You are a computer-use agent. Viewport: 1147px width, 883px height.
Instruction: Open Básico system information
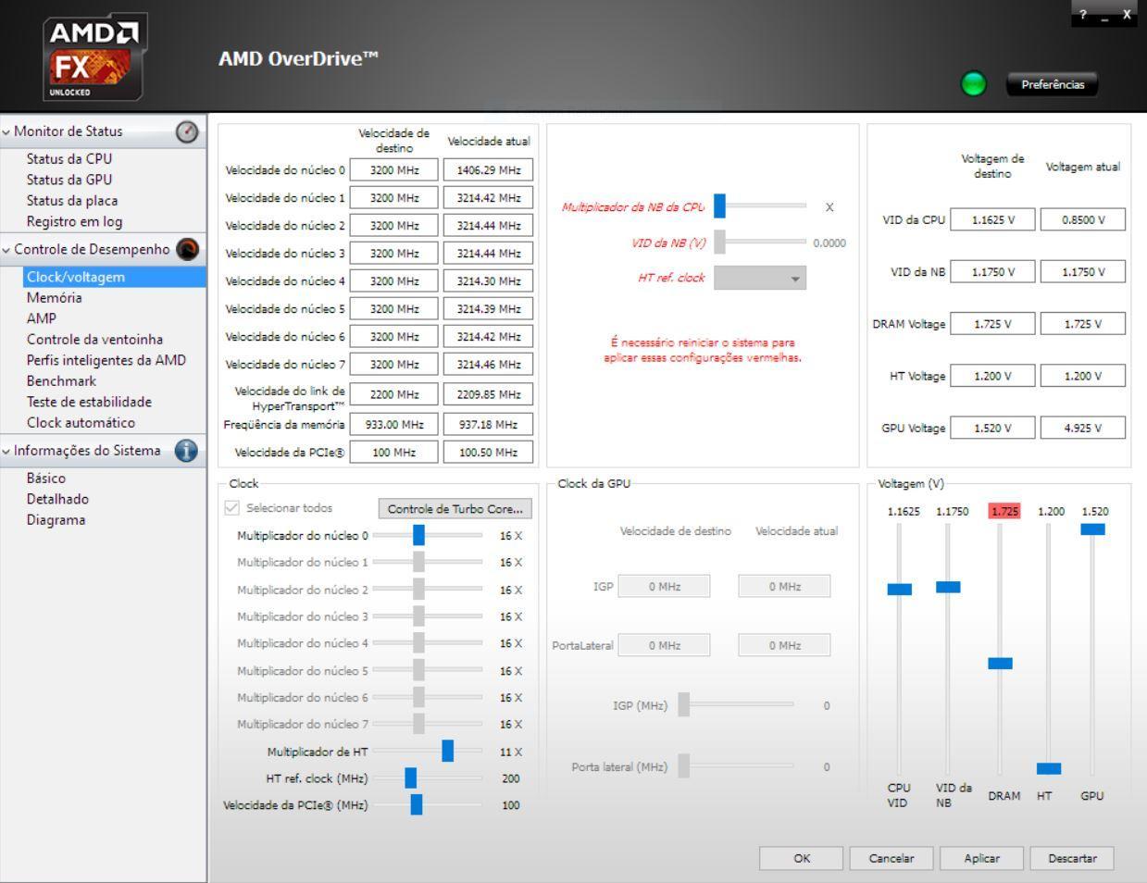[46, 479]
